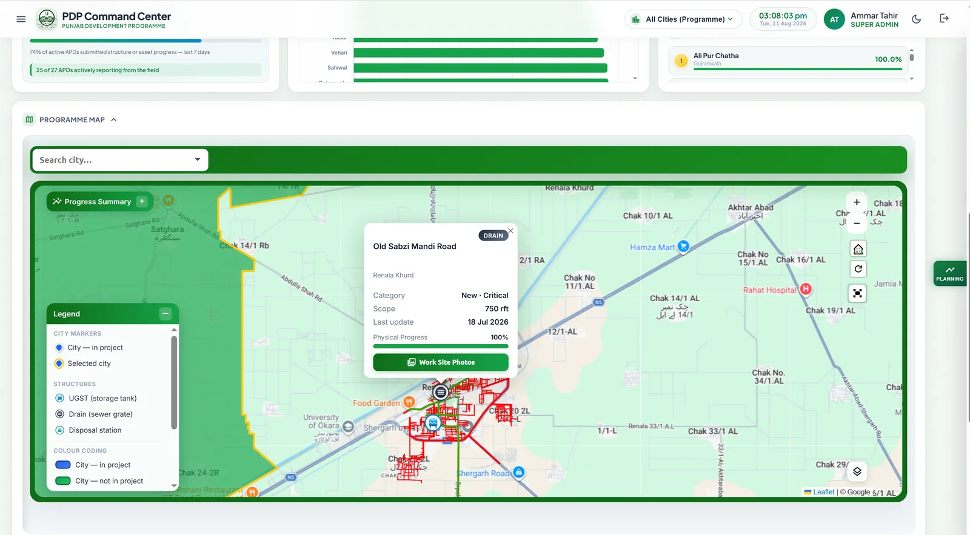970x535 pixels.
Task: Click the 750 rft scope value
Action: (497, 309)
